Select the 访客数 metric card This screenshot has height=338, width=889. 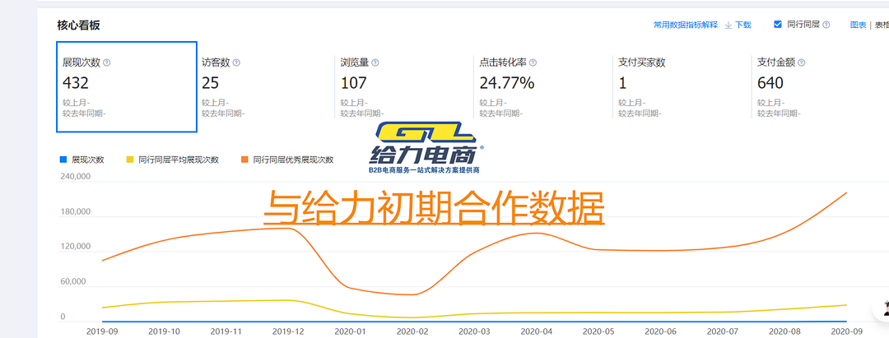tap(263, 86)
